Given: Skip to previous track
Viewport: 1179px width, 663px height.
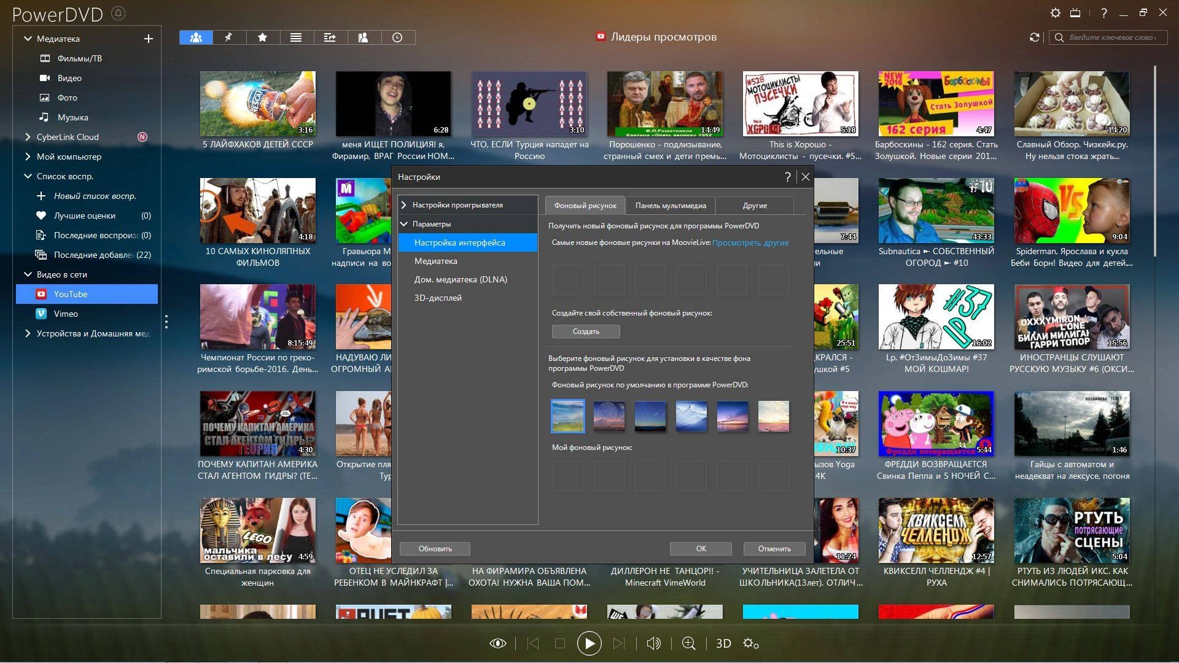Looking at the screenshot, I should (x=533, y=643).
